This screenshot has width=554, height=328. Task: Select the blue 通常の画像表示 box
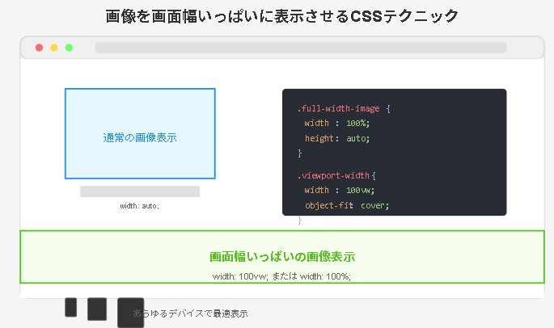[140, 133]
